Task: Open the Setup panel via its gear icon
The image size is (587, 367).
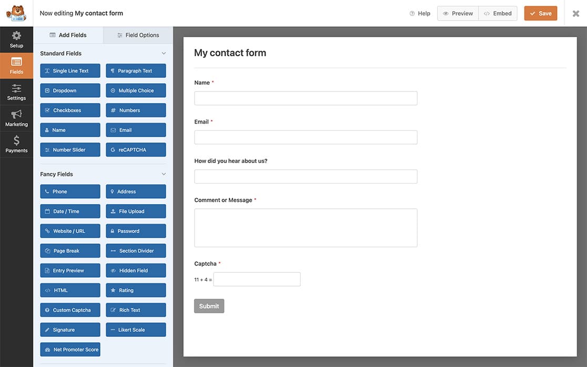Action: point(16,38)
